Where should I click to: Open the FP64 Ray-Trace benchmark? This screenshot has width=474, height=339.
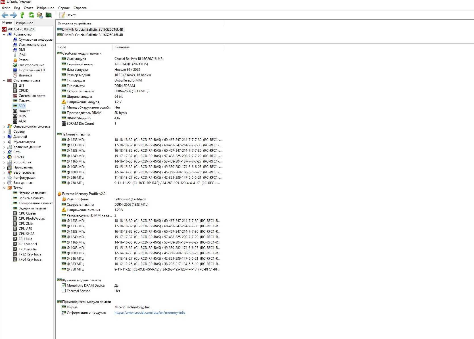point(27,259)
